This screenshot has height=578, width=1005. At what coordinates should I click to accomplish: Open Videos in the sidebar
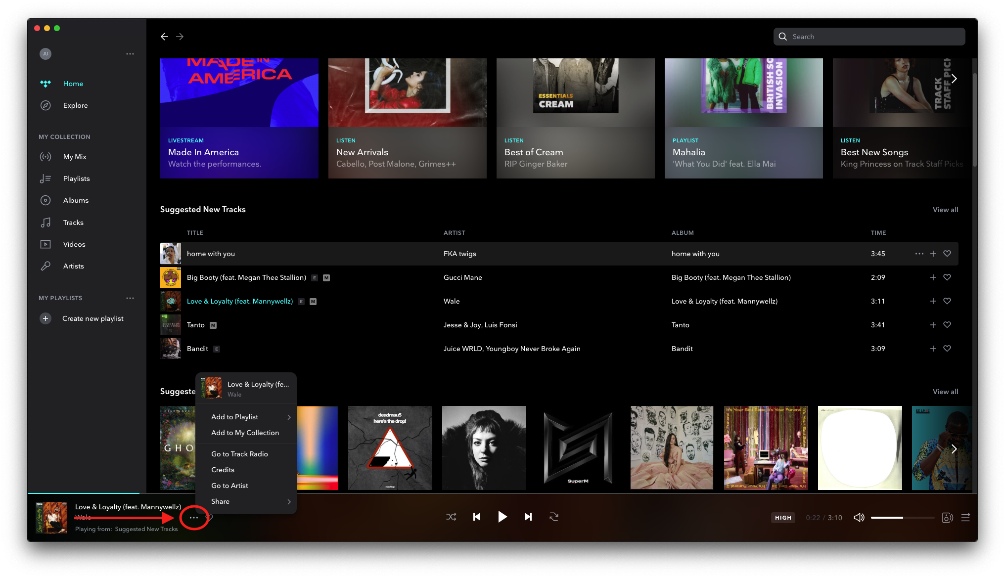[74, 244]
